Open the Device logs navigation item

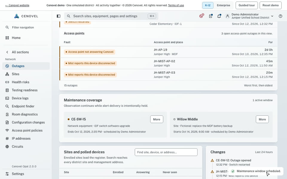(26, 98)
